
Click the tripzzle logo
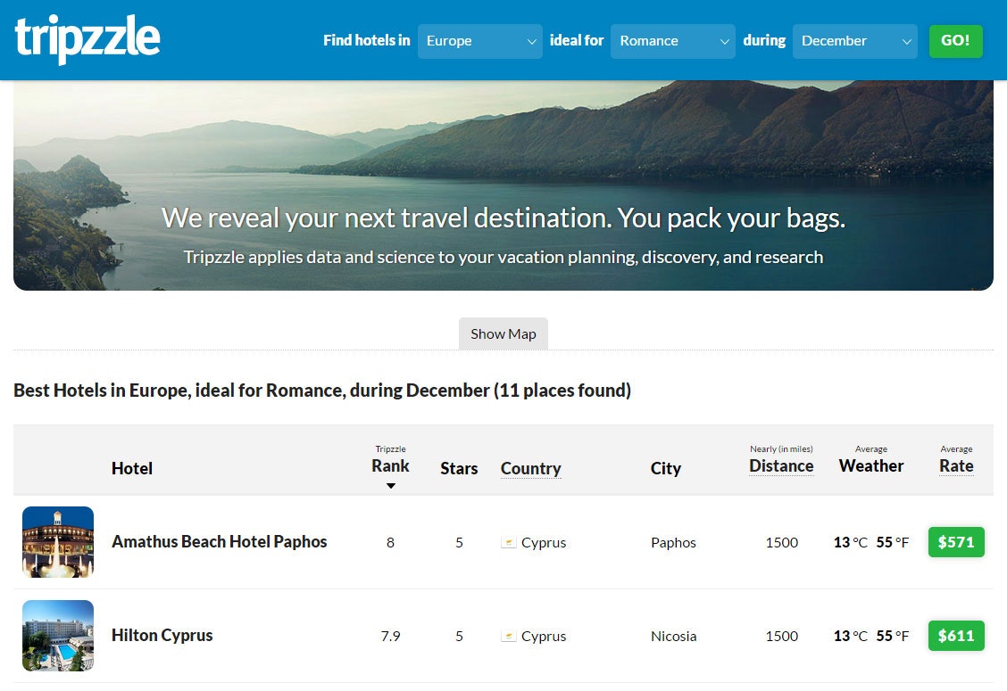tap(87, 39)
